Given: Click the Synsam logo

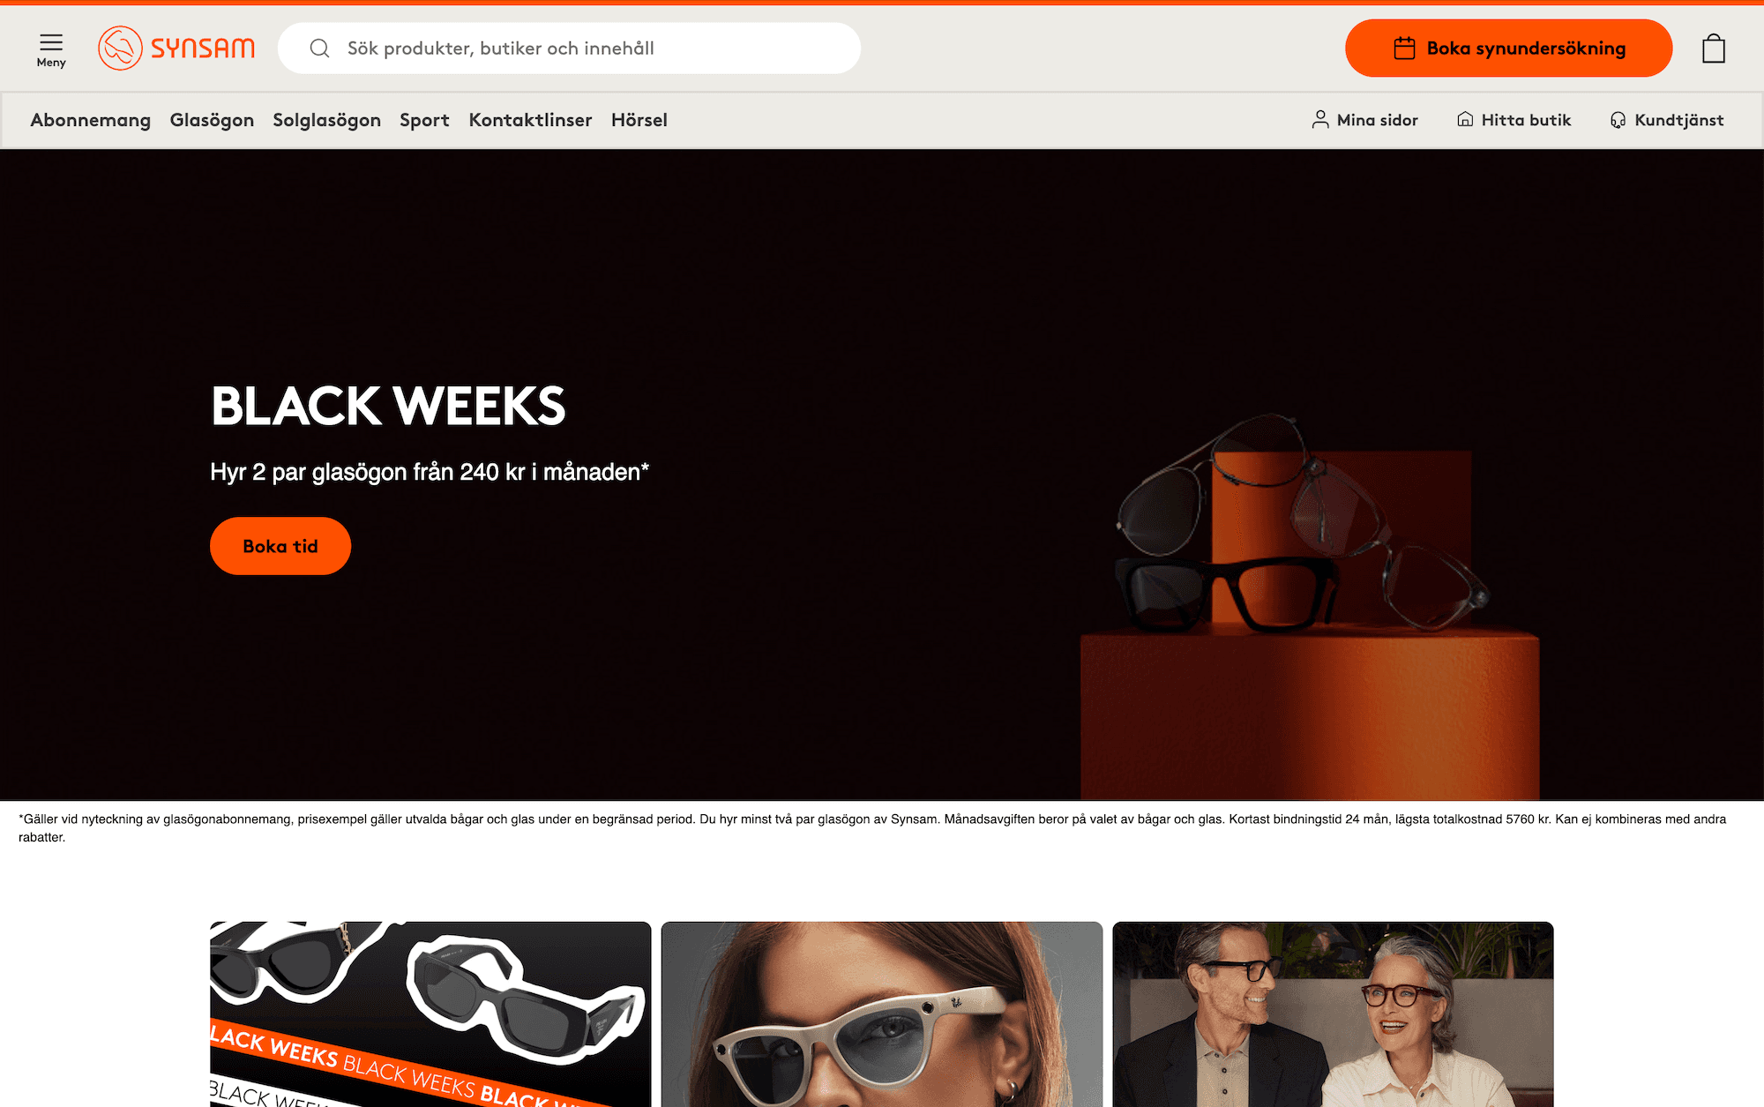Looking at the screenshot, I should 176,49.
